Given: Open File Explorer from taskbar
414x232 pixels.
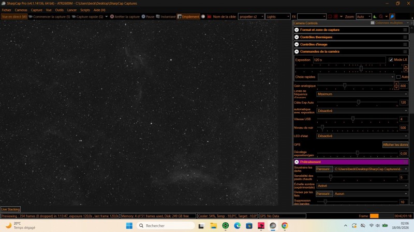Looking at the screenshot, I should pos(213,226).
